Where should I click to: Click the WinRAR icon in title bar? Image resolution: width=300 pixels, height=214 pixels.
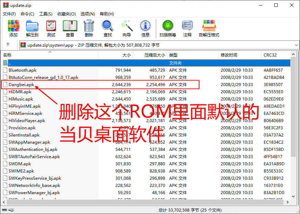pyautogui.click(x=6, y=5)
